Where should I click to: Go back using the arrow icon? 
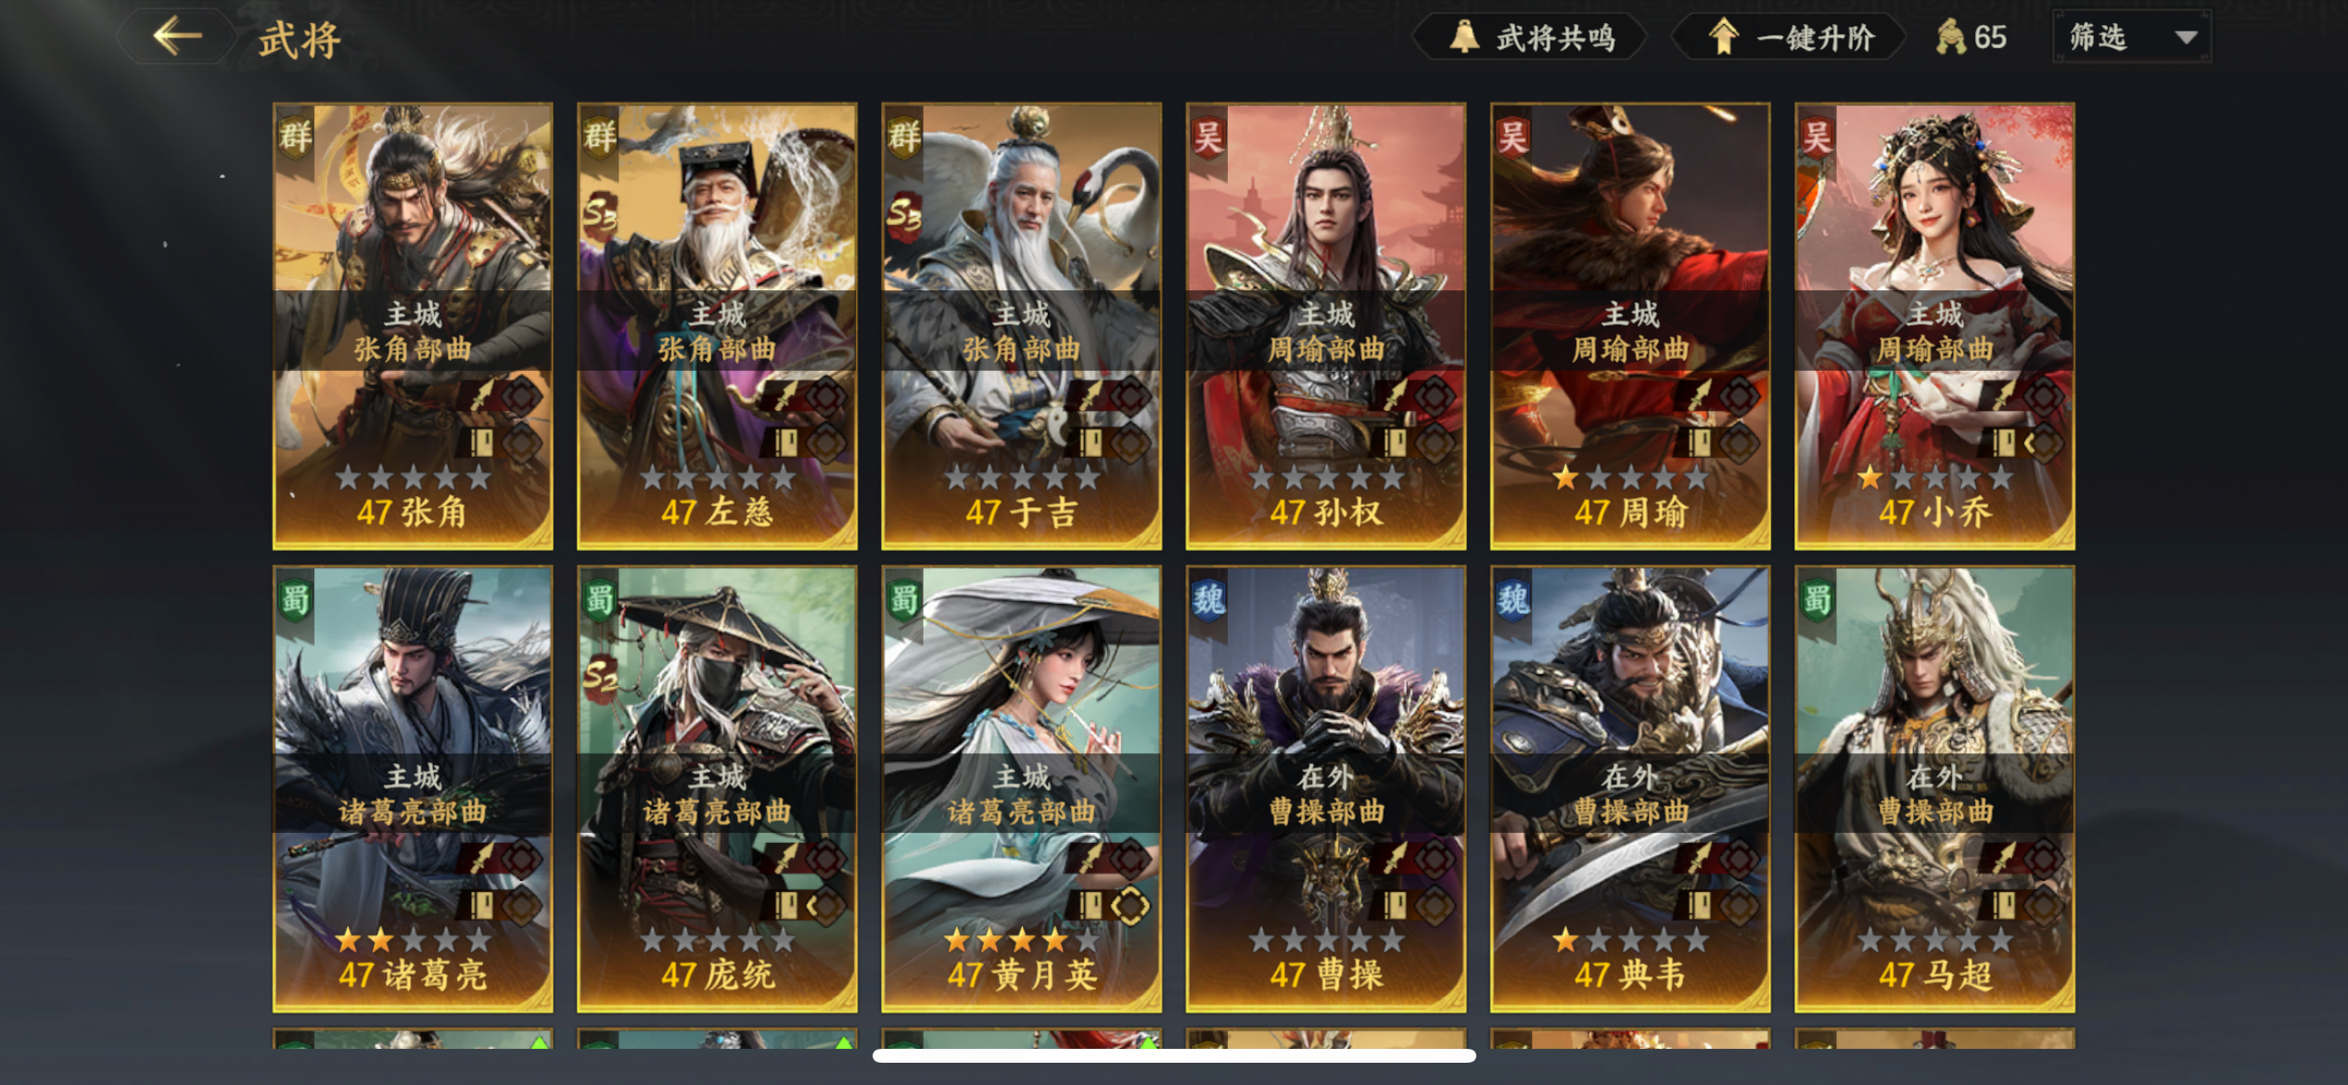tap(177, 37)
